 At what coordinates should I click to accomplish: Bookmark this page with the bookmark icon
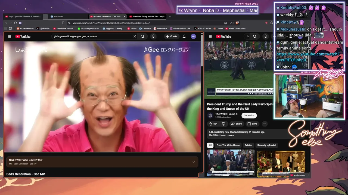(x=63, y=23)
